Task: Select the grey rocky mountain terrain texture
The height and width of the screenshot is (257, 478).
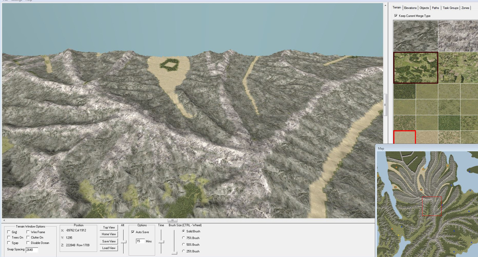Action: tap(416, 36)
